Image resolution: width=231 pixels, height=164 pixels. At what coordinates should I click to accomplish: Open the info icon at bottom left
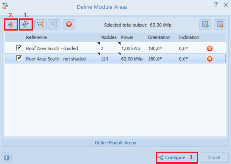[7, 158]
